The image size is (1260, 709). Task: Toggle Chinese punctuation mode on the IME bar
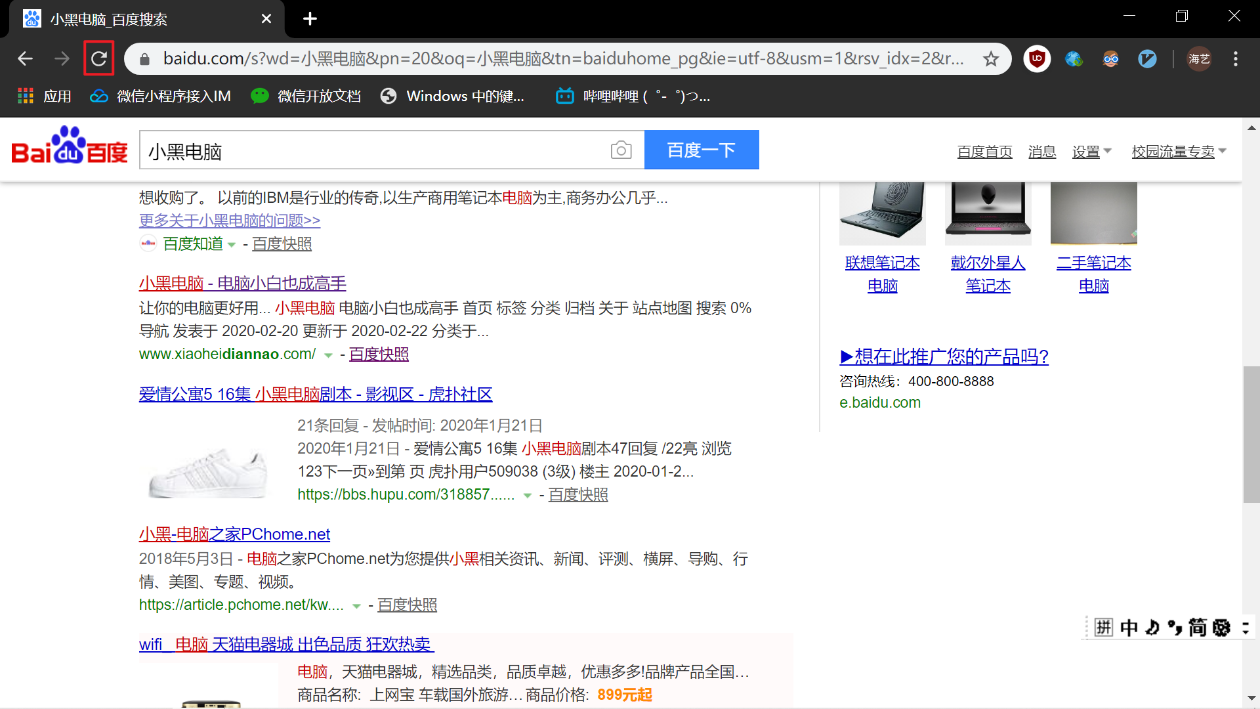[x=1175, y=628]
